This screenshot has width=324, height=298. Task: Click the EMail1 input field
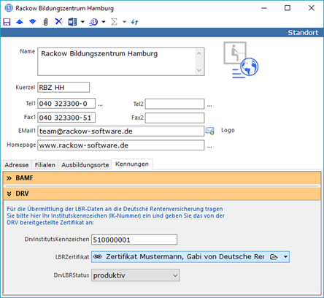click(x=121, y=131)
